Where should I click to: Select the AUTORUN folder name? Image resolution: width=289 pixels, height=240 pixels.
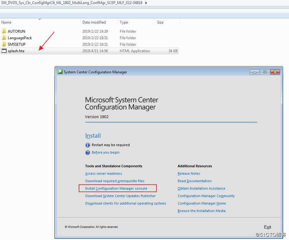pyautogui.click(x=16, y=31)
